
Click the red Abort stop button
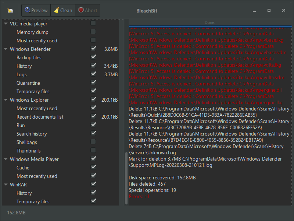point(88,10)
